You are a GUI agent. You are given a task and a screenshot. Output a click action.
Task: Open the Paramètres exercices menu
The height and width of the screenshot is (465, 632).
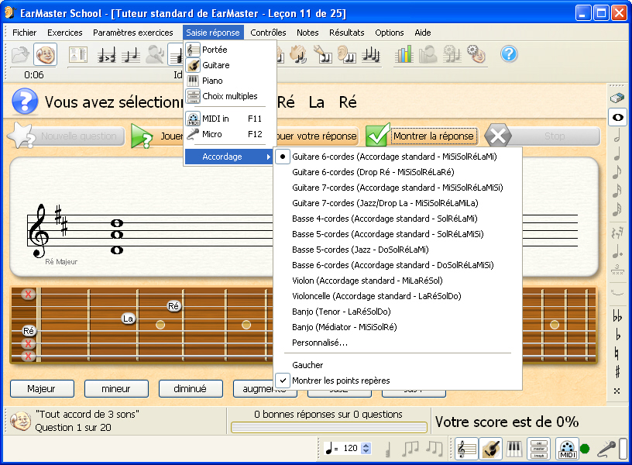pyautogui.click(x=133, y=33)
